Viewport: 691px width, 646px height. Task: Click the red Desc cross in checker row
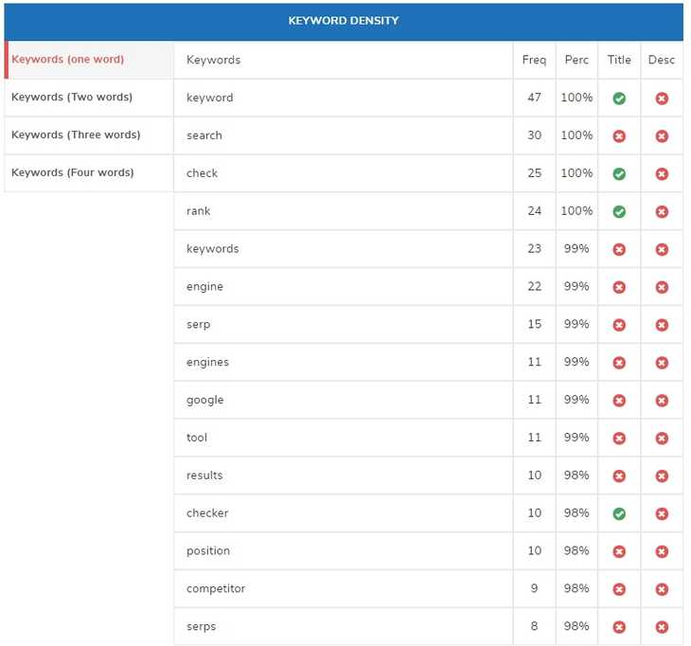662,513
